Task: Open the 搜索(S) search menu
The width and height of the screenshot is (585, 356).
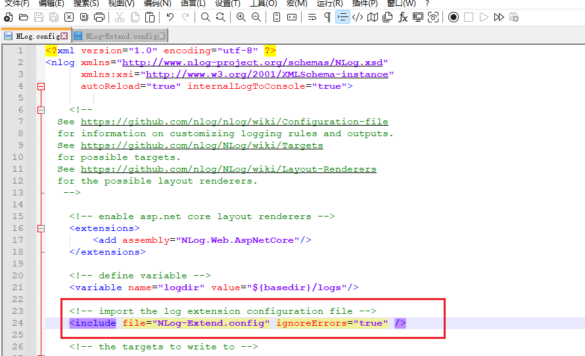Action: click(86, 3)
